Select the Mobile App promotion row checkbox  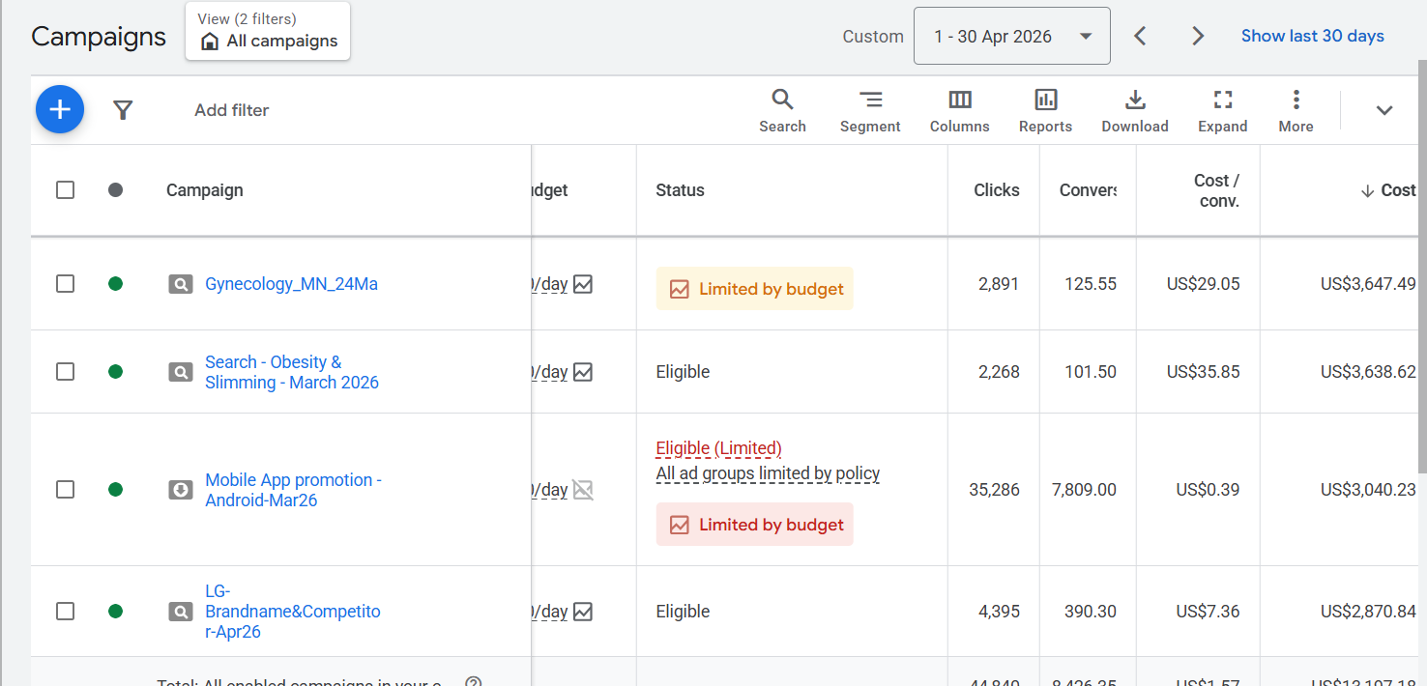pyautogui.click(x=65, y=490)
